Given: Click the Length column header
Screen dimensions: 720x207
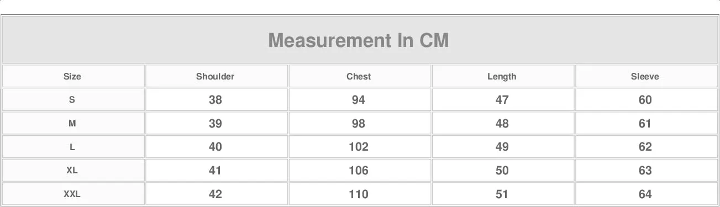Looking at the screenshot, I should point(502,77).
